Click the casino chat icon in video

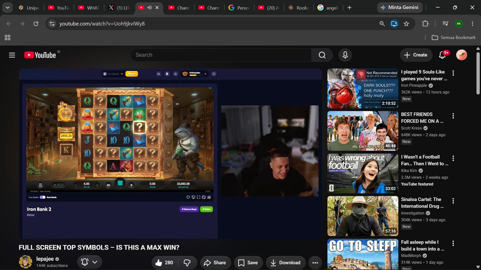tap(214, 74)
